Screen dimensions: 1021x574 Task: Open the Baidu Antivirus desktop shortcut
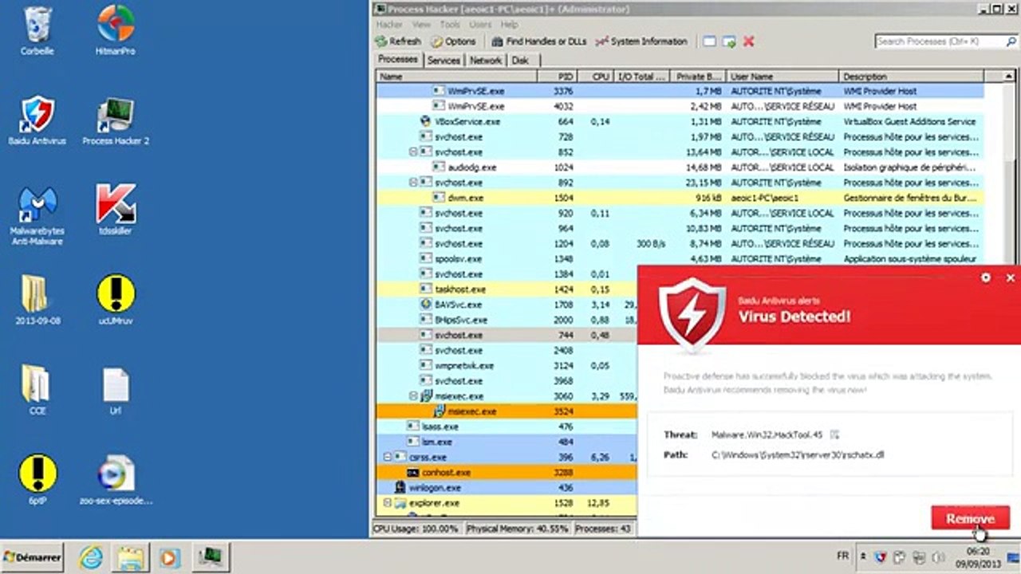[37, 120]
